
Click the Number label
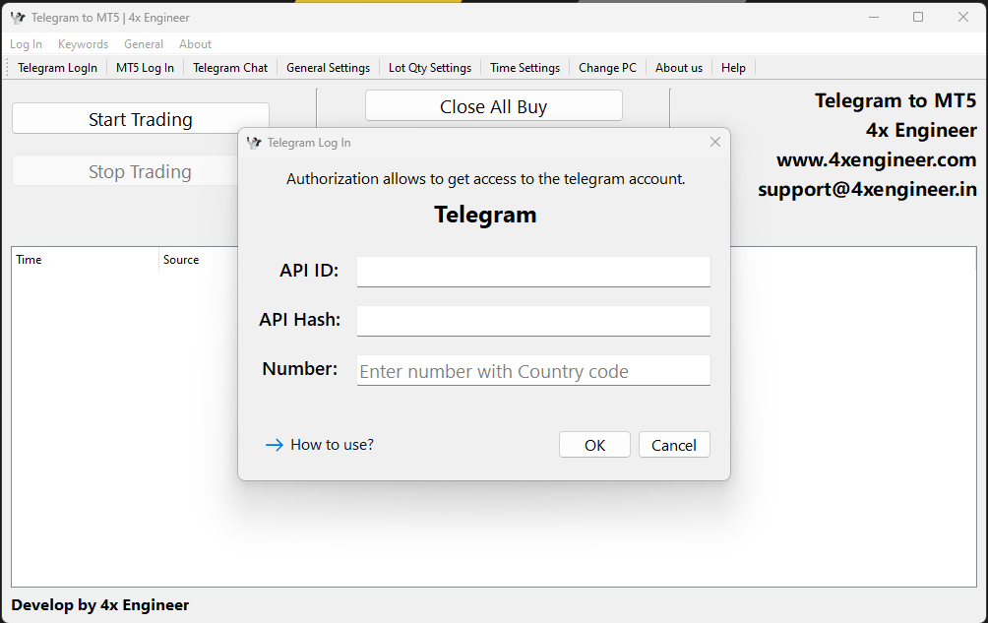300,368
